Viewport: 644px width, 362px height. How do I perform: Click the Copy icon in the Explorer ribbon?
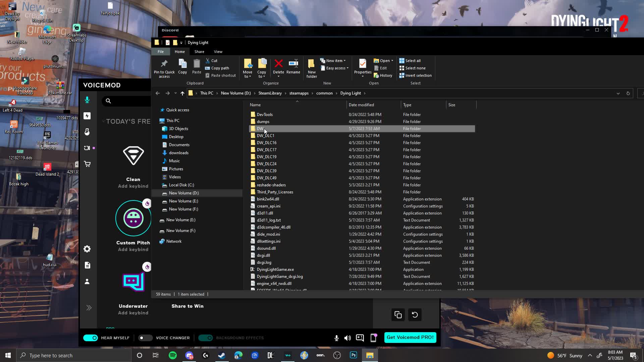point(182,66)
